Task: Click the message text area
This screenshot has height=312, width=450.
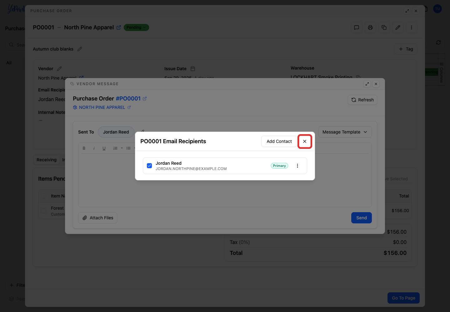Action: click(225, 180)
